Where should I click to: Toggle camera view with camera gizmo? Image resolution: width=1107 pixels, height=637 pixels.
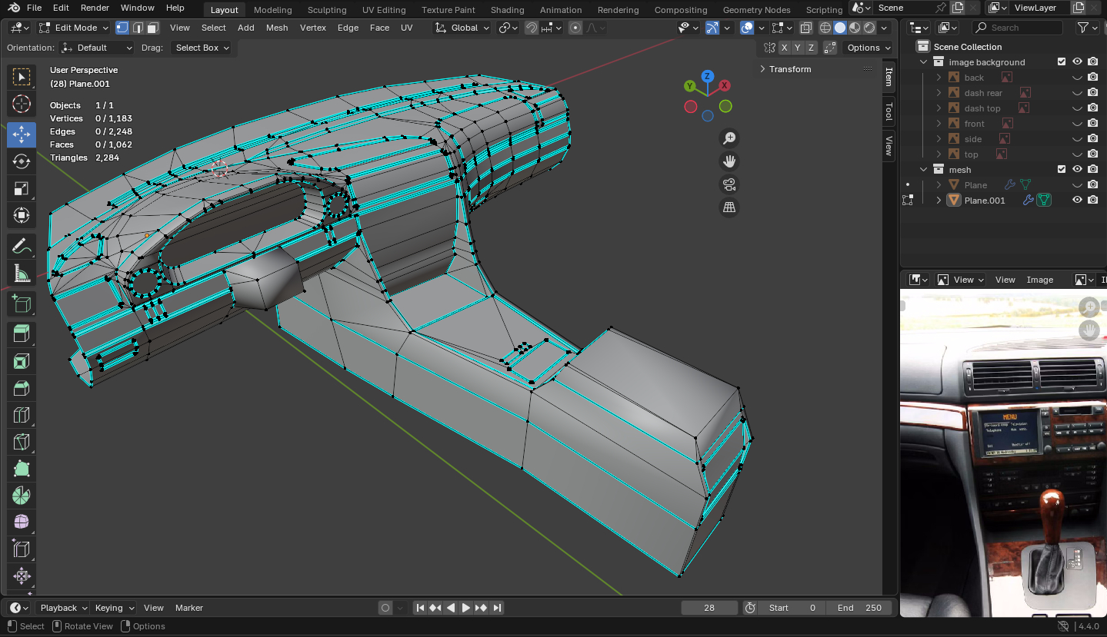pyautogui.click(x=729, y=184)
